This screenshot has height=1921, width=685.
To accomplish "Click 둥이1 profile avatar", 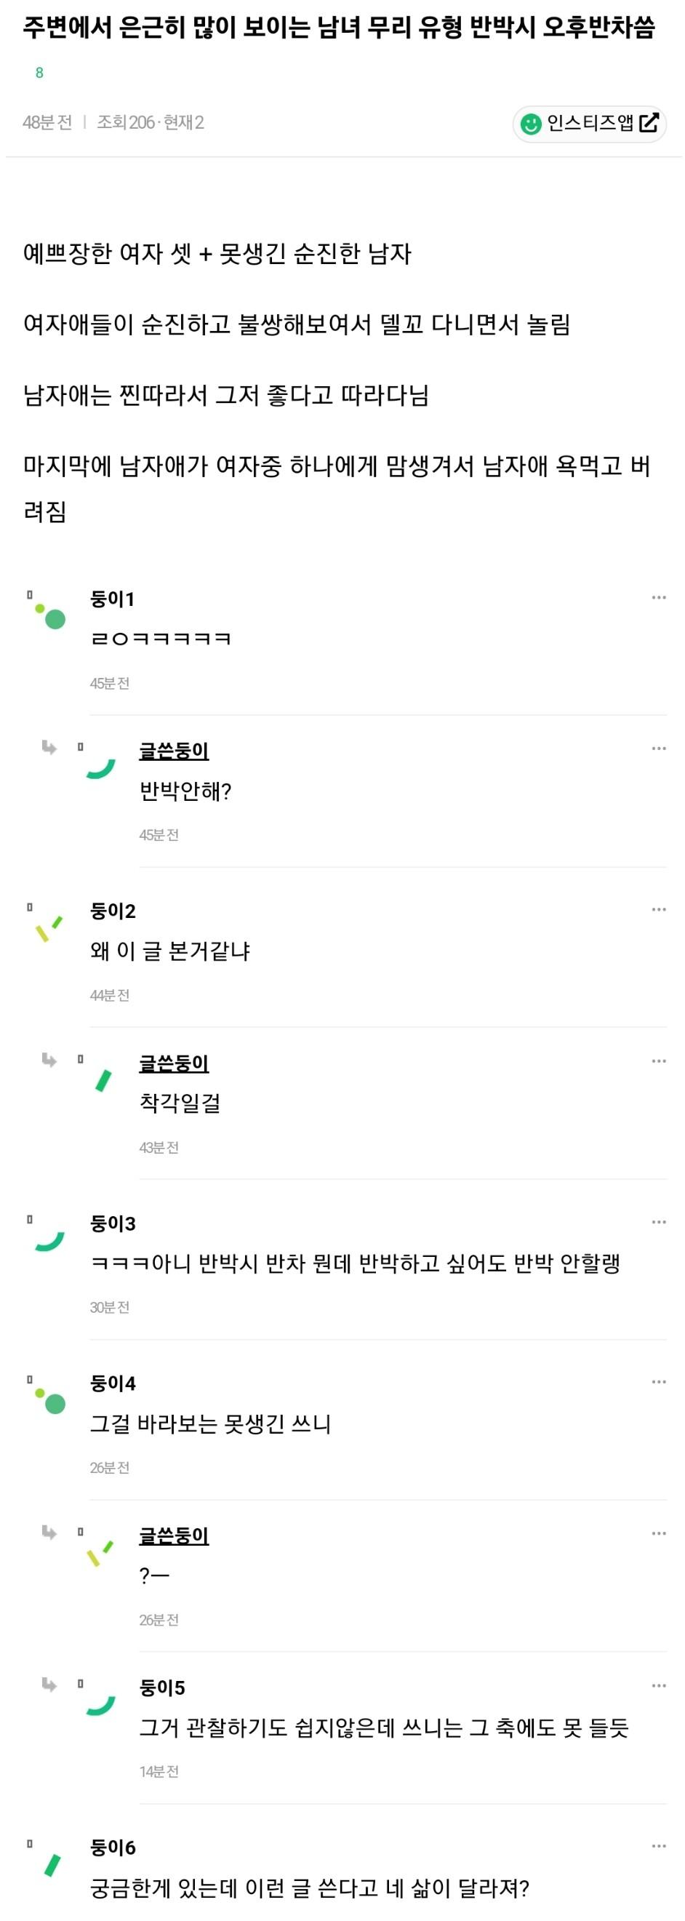I will [51, 616].
